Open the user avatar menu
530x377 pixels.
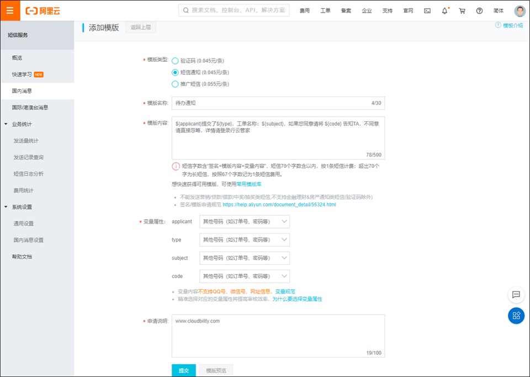[520, 10]
